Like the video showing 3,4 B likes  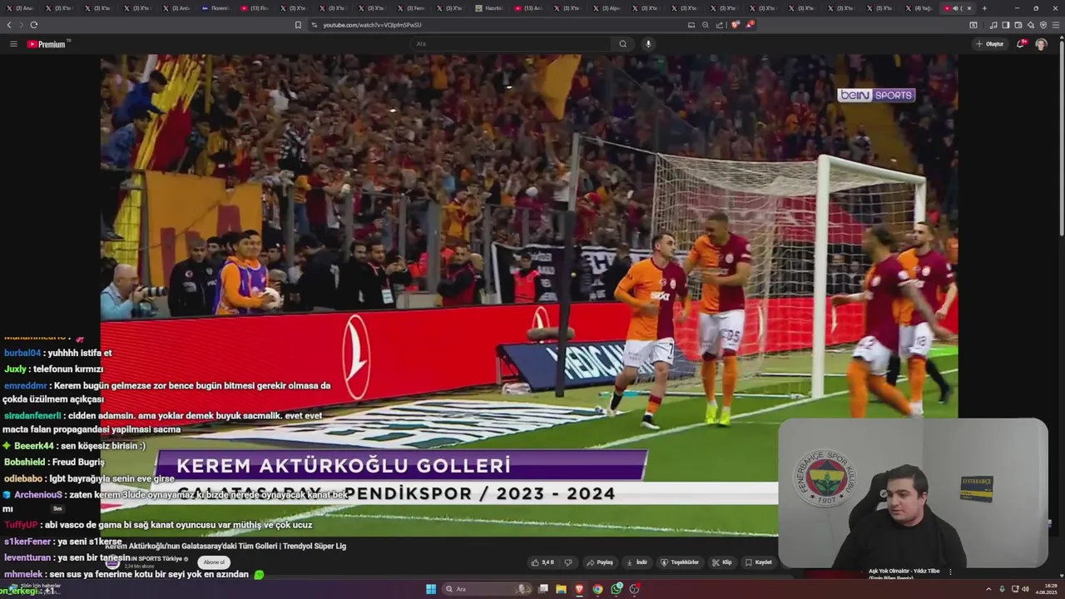point(542,562)
